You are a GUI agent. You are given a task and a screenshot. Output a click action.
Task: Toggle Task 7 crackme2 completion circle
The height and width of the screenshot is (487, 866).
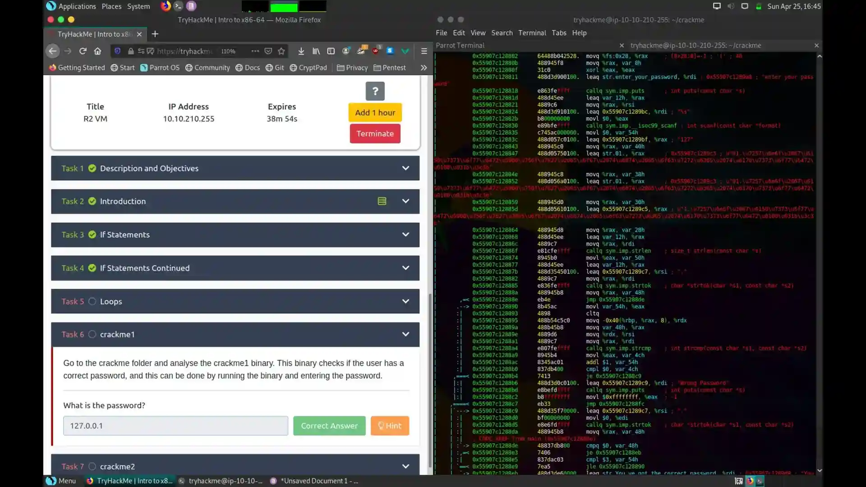coord(92,466)
